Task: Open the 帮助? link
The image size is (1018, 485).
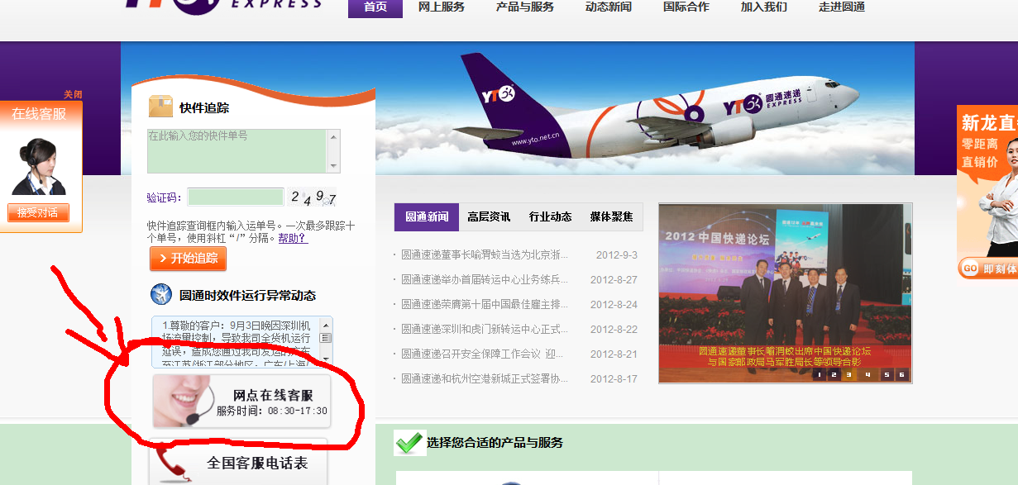Action: coord(293,238)
